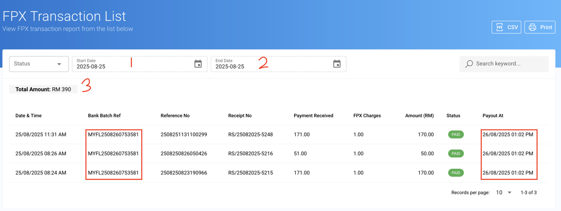
Task: Open the Start Date calendar icon
Action: point(198,64)
